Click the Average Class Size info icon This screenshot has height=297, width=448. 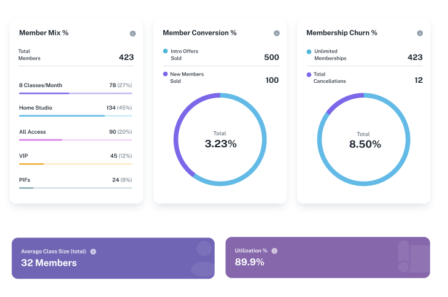pos(93,252)
